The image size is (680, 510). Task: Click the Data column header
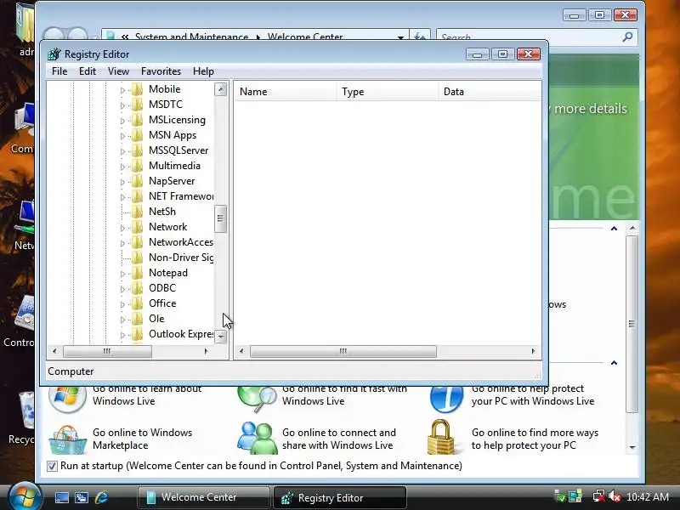(490, 92)
